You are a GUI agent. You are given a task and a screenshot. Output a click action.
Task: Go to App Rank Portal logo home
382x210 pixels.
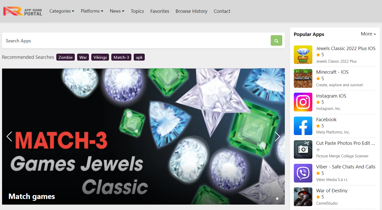(x=23, y=11)
